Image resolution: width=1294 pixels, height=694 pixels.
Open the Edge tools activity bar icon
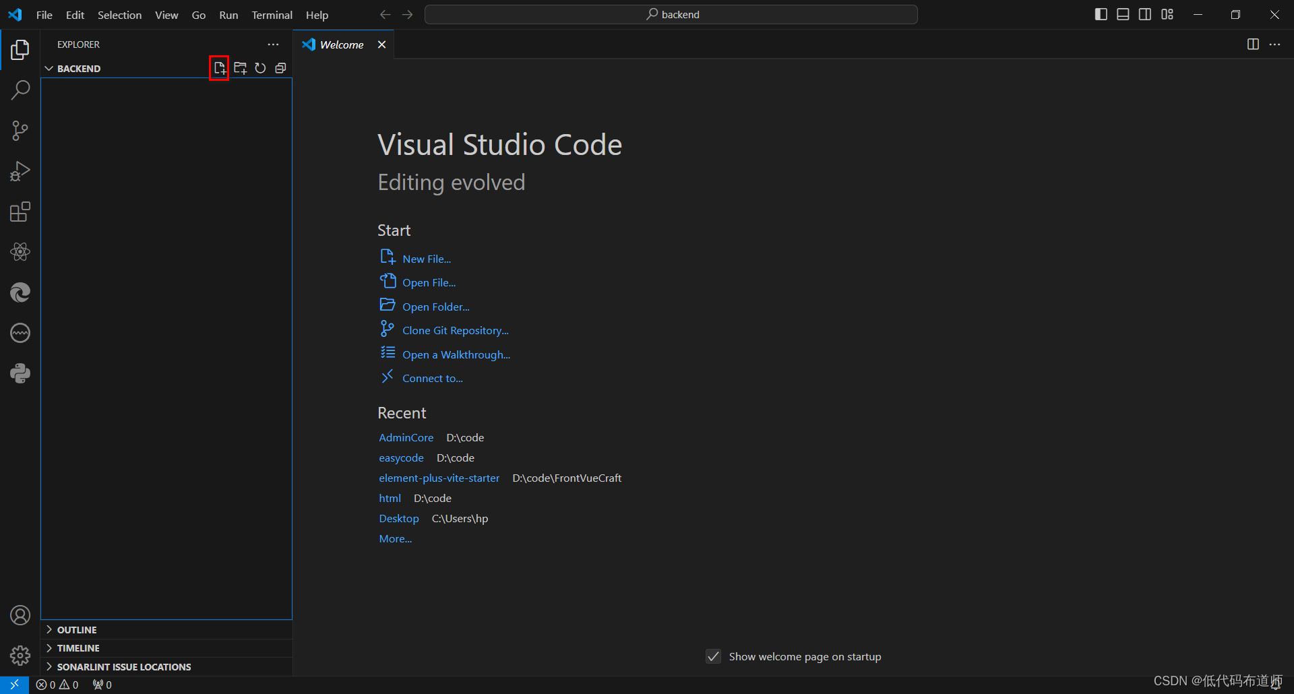20,292
